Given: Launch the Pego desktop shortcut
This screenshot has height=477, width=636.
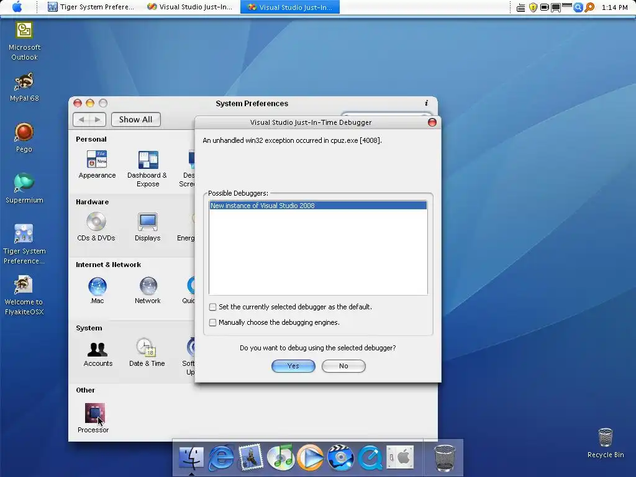Looking at the screenshot, I should click(x=24, y=138).
